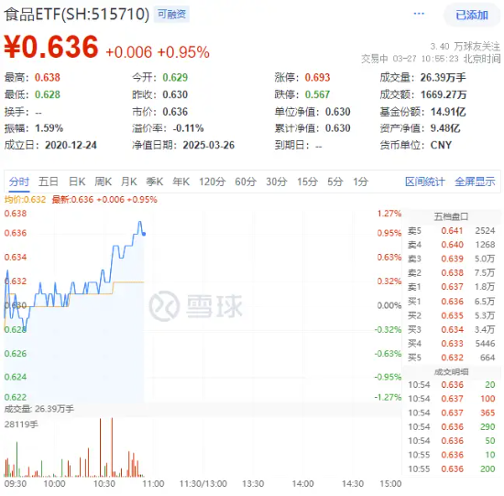Click the 成交额 1669.27万 value
Image resolution: width=504 pixels, height=496 pixels.
(x=444, y=94)
